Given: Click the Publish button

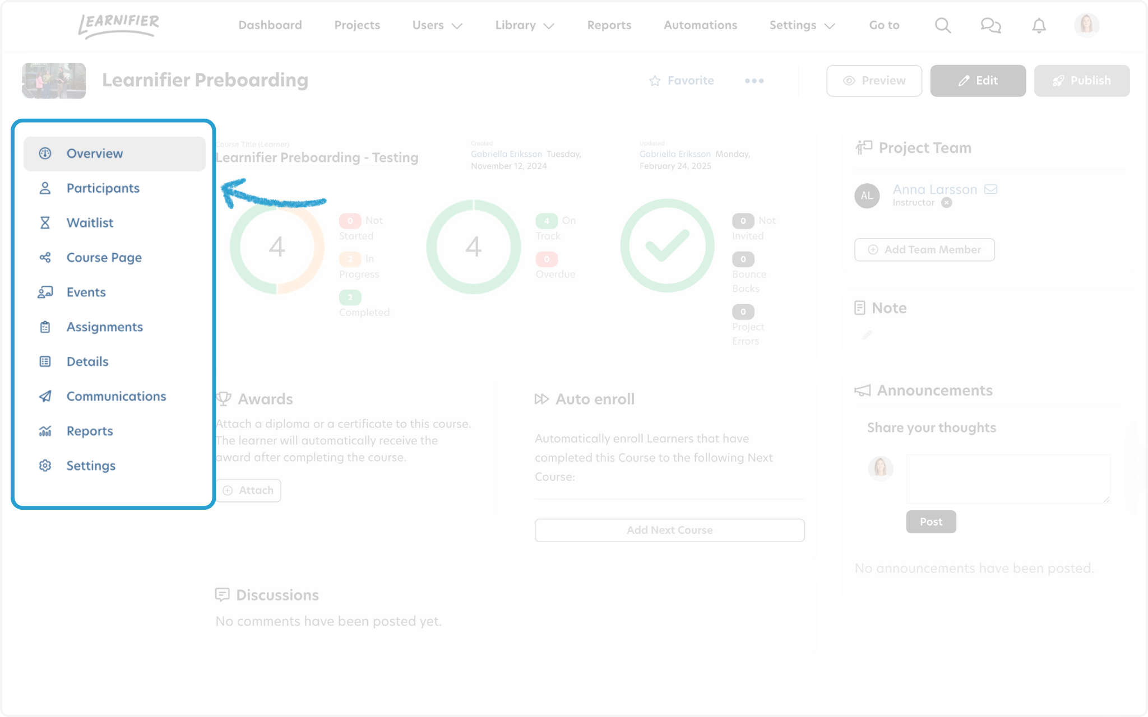Looking at the screenshot, I should [1082, 81].
